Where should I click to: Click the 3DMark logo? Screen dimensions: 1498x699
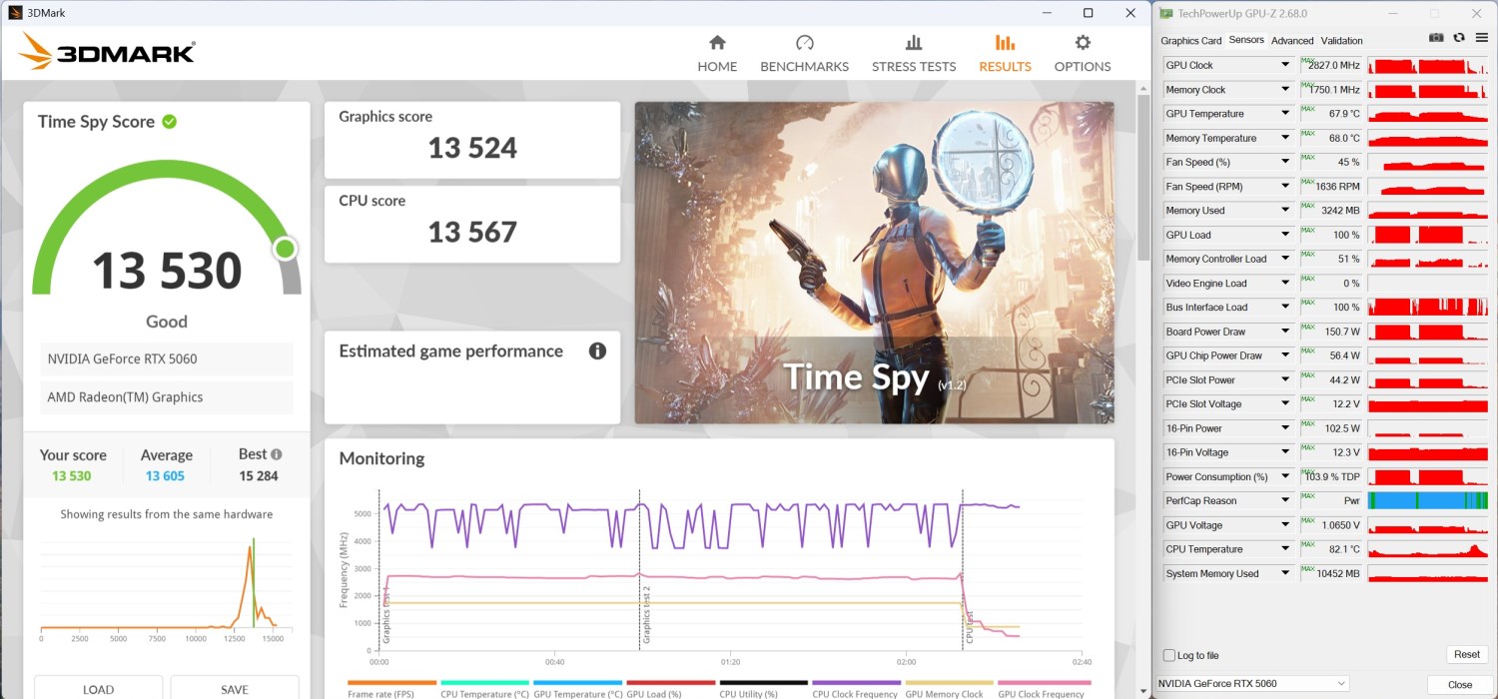click(107, 51)
